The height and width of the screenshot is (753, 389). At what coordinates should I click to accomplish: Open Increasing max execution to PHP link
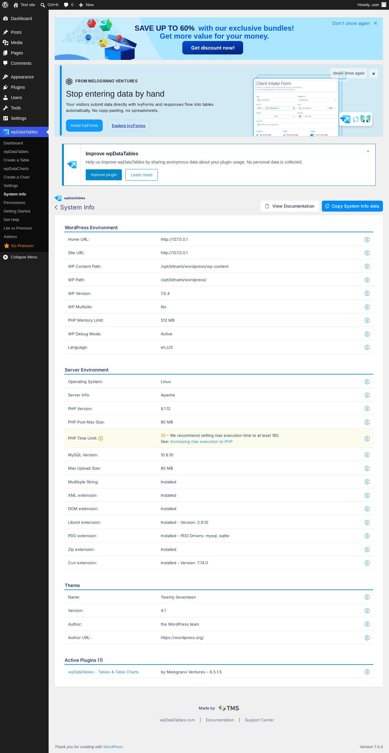click(x=201, y=442)
